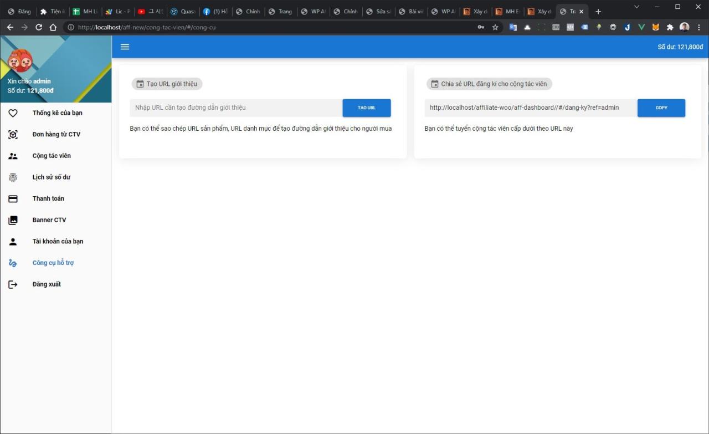Select the heart icon beside Thống kê của bạn
709x434 pixels.
tap(13, 113)
